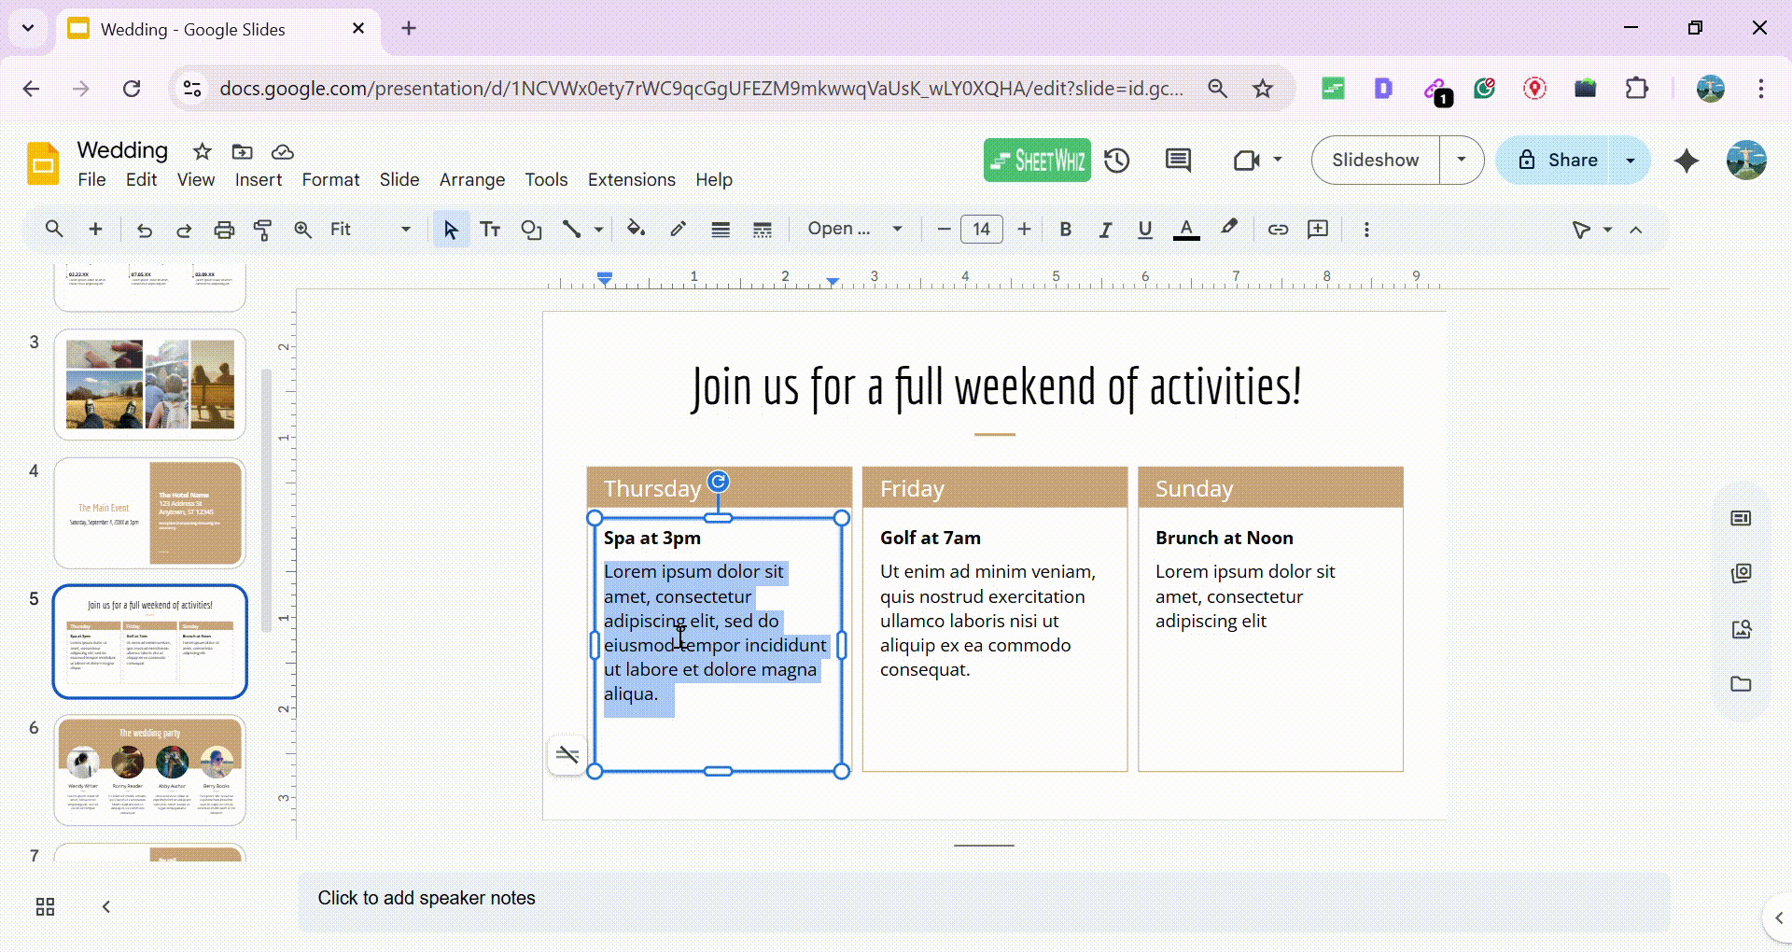This screenshot has height=952, width=1792.
Task: Open the version history clock icon
Action: tap(1117, 161)
